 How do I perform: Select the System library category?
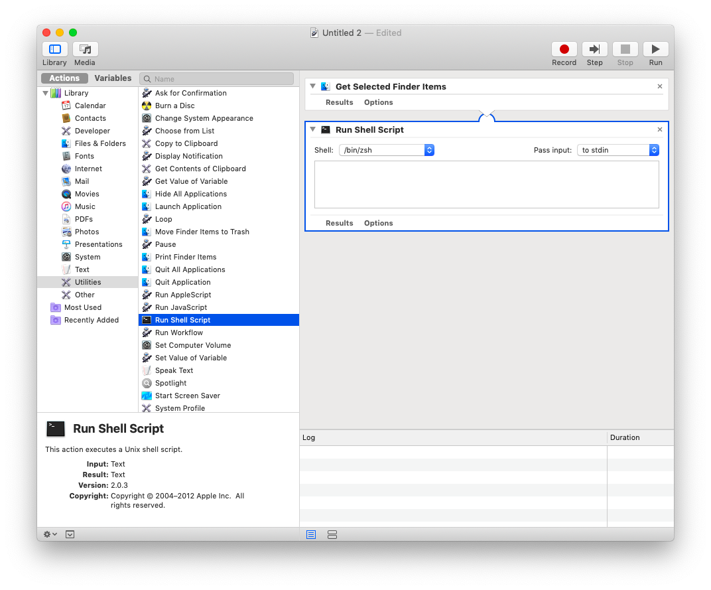click(88, 257)
